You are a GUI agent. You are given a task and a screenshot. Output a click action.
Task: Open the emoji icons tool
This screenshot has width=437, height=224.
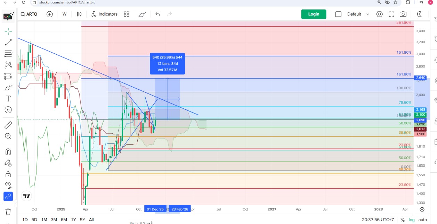8,110
